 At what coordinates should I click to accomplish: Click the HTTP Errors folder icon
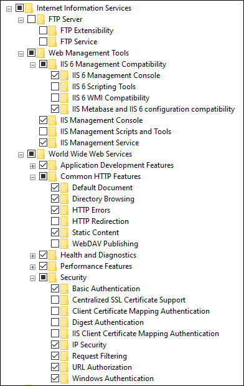[64, 210]
